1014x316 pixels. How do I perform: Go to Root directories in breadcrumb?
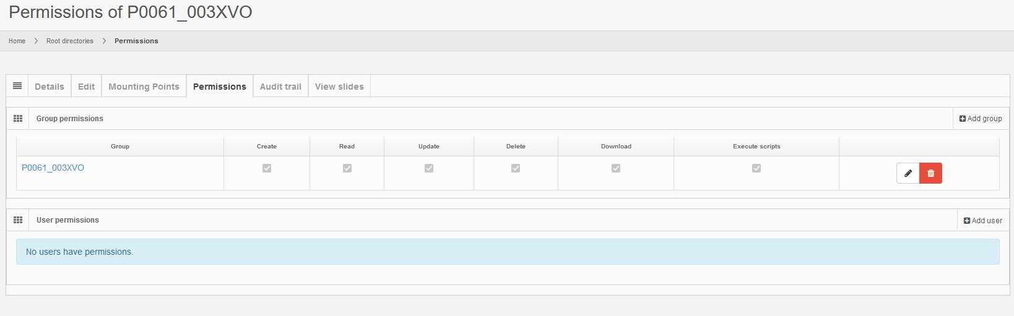pos(69,41)
